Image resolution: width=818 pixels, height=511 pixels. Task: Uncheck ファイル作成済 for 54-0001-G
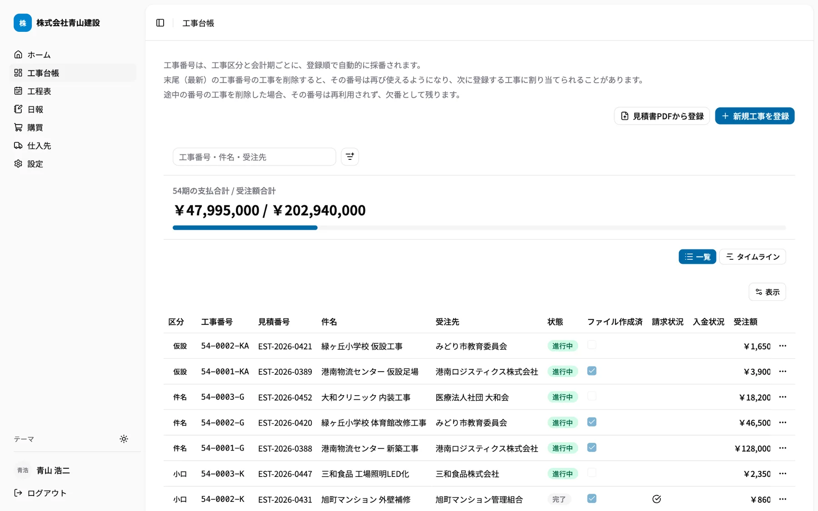[592, 447]
